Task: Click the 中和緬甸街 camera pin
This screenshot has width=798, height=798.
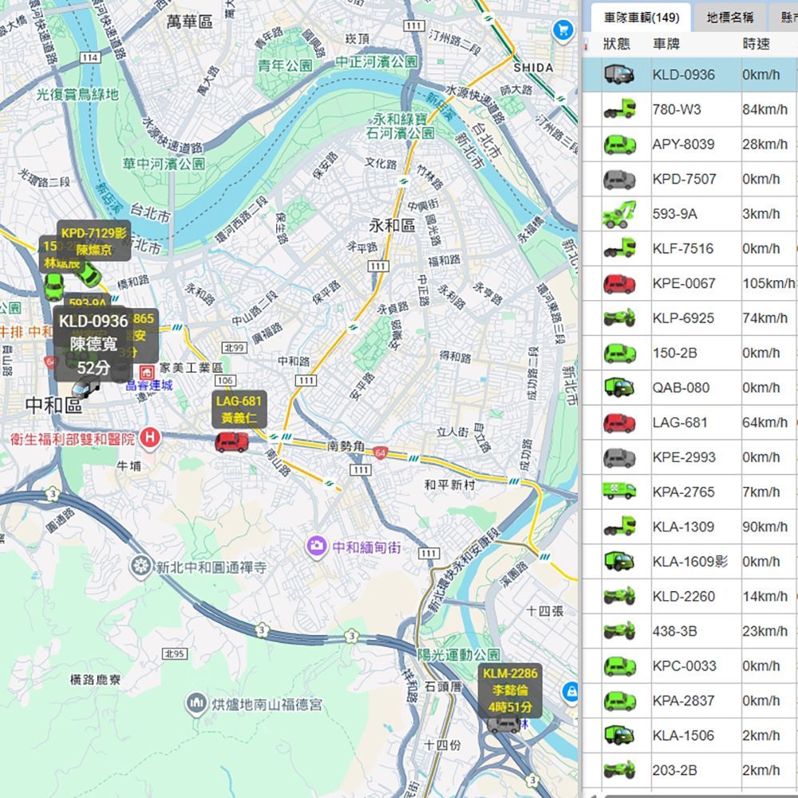Action: point(317,547)
